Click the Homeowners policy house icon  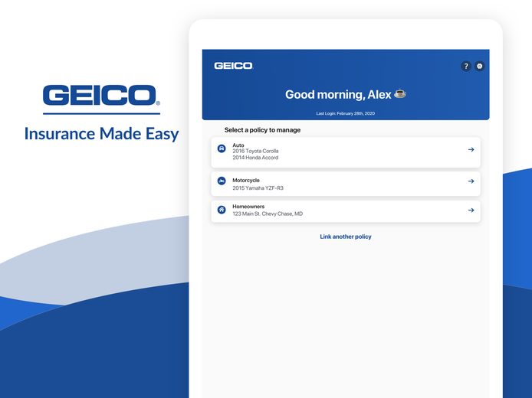click(222, 210)
